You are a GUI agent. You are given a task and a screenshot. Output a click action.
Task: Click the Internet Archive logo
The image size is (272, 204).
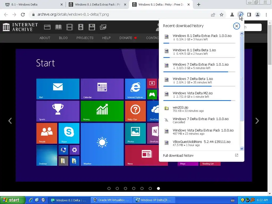[x=20, y=27]
